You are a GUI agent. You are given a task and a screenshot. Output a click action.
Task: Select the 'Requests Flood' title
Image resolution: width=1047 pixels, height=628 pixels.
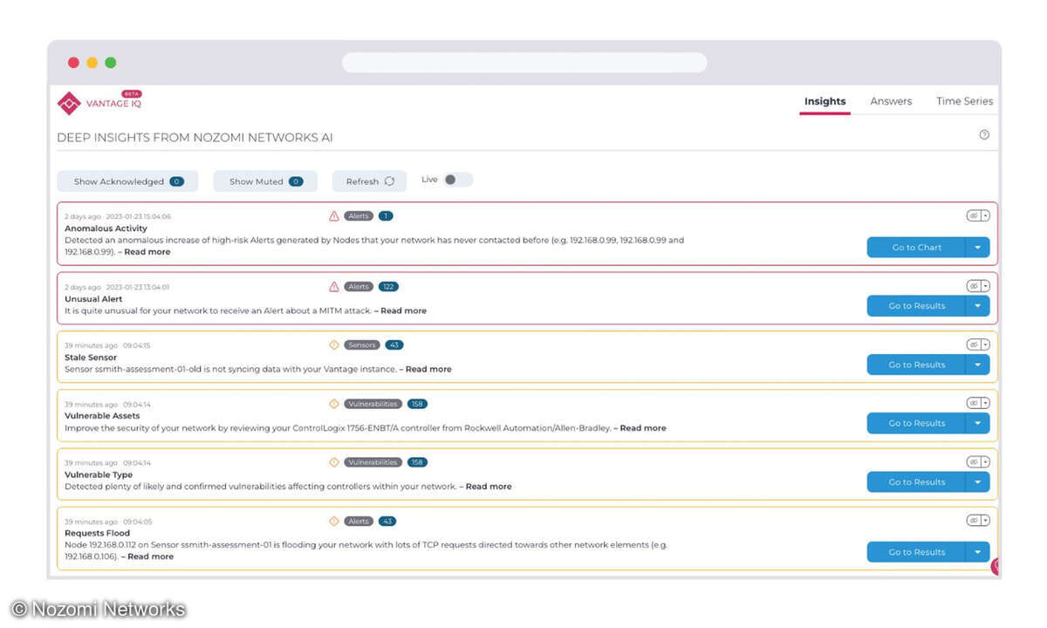coord(97,533)
